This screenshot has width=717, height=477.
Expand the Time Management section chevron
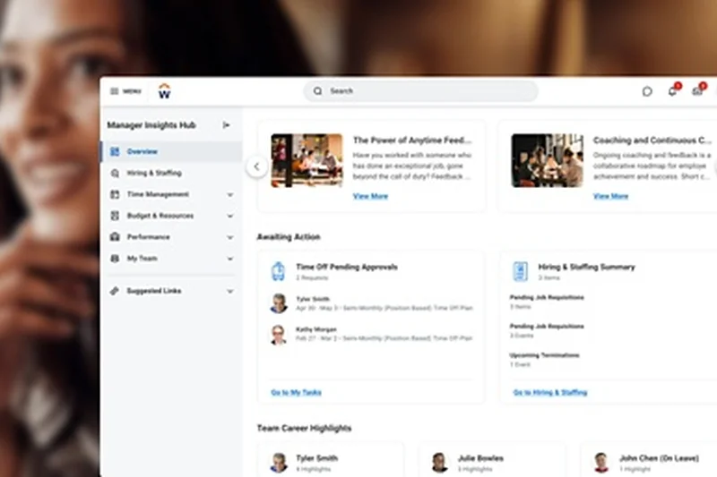[x=230, y=194]
